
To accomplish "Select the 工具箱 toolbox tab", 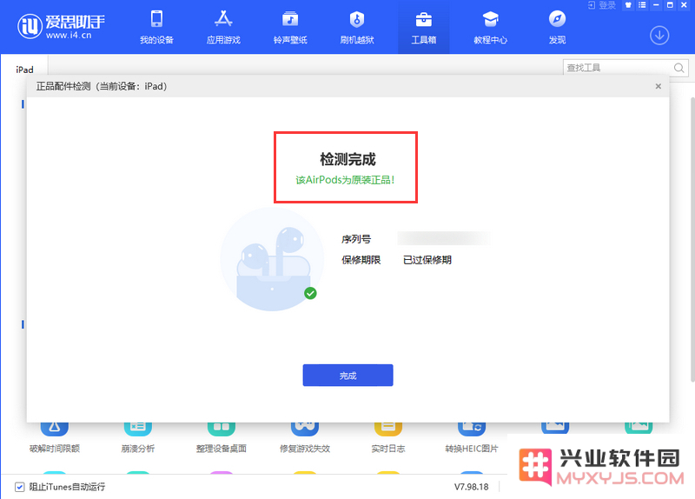I will pyautogui.click(x=424, y=27).
